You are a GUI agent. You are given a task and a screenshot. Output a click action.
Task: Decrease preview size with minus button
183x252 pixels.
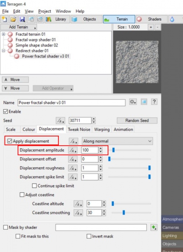click(x=158, y=27)
